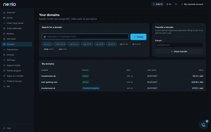Click the API code brackets icon
The image size is (211, 132).
coord(4,87)
